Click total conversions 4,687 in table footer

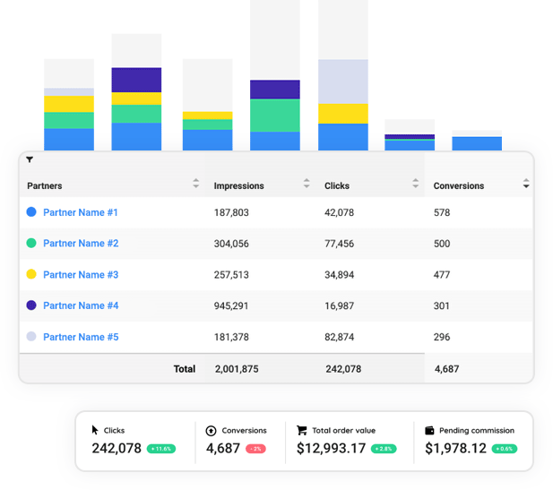tap(447, 369)
